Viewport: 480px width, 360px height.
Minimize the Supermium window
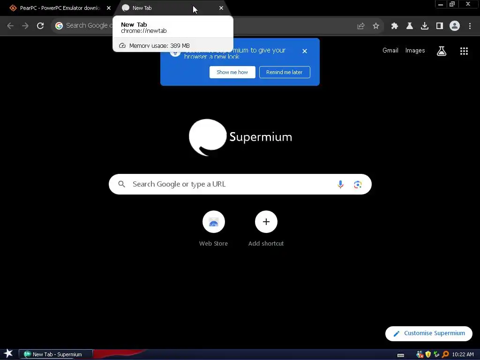click(441, 4)
